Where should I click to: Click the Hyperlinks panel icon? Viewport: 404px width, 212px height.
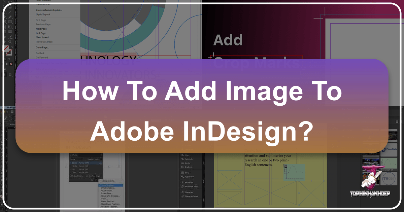click(x=182, y=177)
